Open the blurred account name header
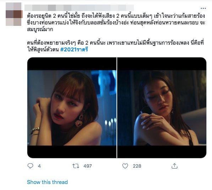The image size is (212, 190). click(x=79, y=8)
